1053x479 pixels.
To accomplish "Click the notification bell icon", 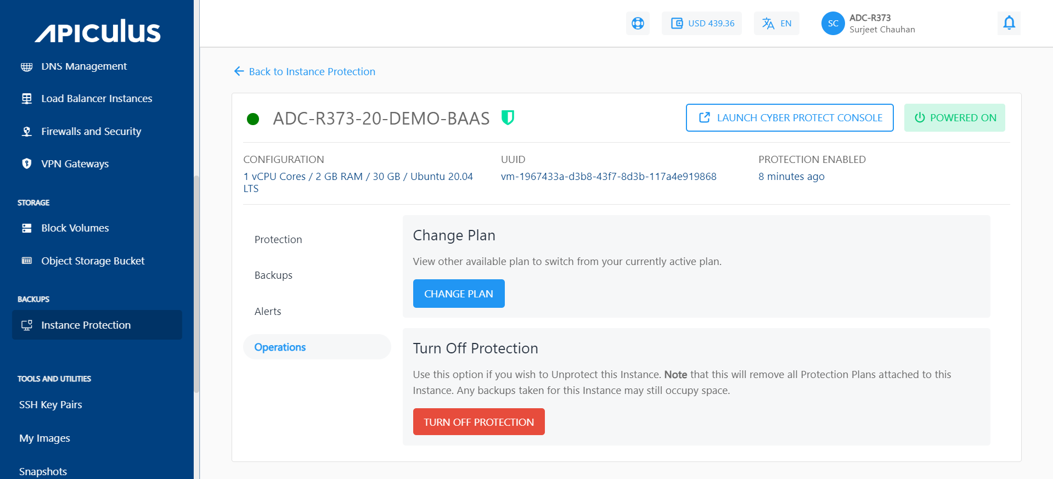I will coord(1009,23).
